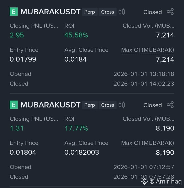Select the 17.77% ROI value

tap(76, 128)
